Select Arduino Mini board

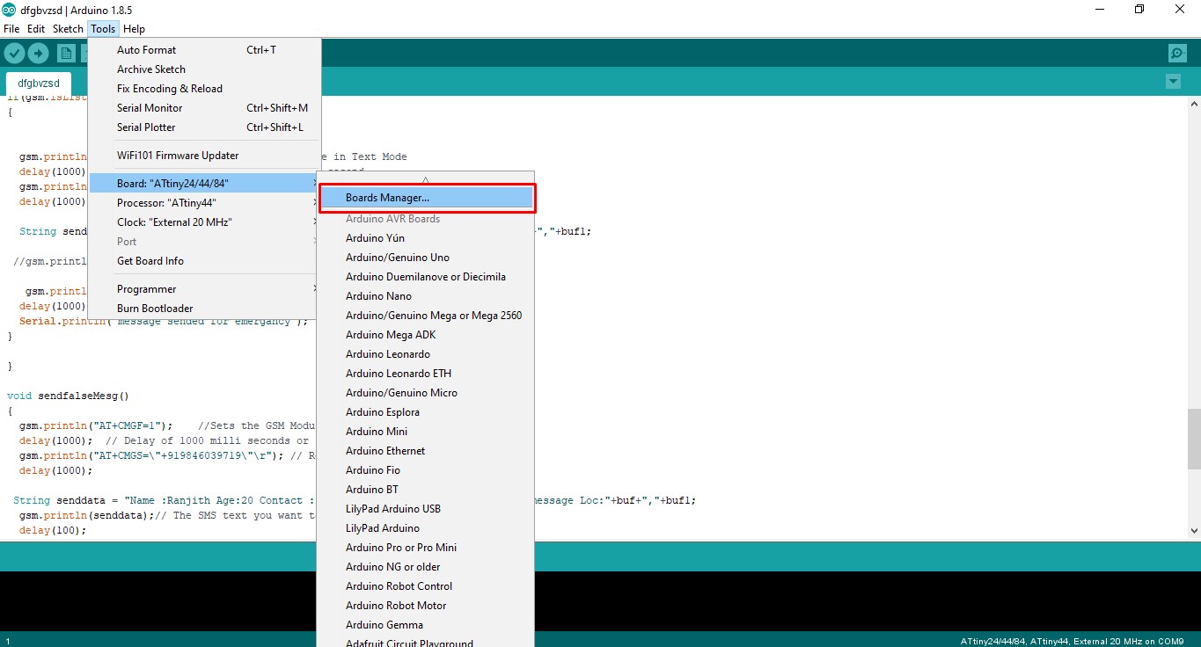[426, 432]
